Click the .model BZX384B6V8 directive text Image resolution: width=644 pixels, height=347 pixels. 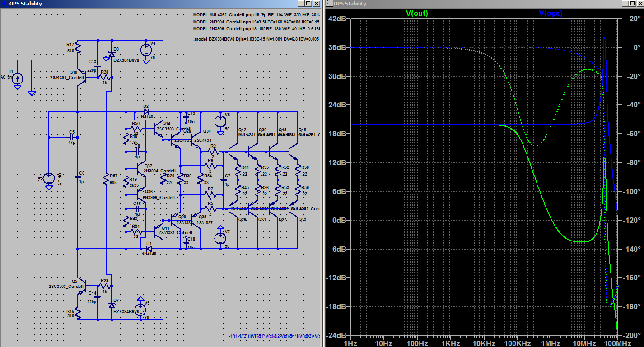(x=256, y=39)
